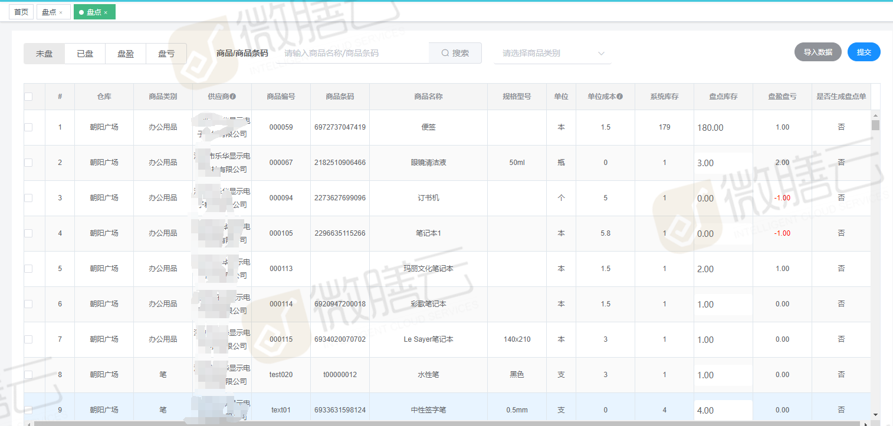Switch to the 盘盈 filter tab
The image size is (893, 426).
pos(126,54)
